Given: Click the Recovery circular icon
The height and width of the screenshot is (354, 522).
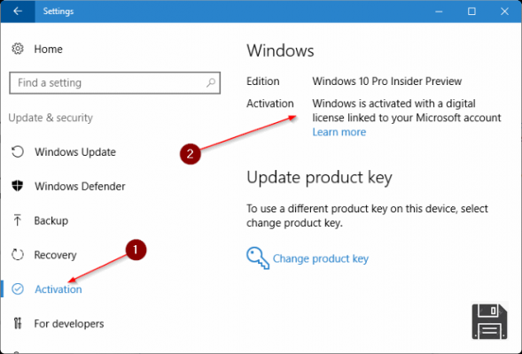Looking at the screenshot, I should click(18, 255).
